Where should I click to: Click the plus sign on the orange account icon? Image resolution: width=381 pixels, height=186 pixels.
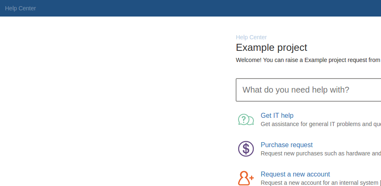[251, 178]
